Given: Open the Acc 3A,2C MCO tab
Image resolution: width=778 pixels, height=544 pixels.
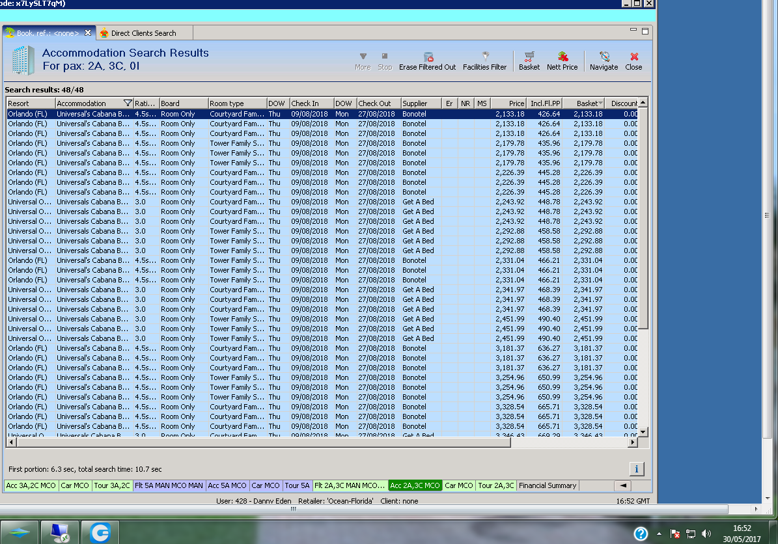Looking at the screenshot, I should point(31,485).
